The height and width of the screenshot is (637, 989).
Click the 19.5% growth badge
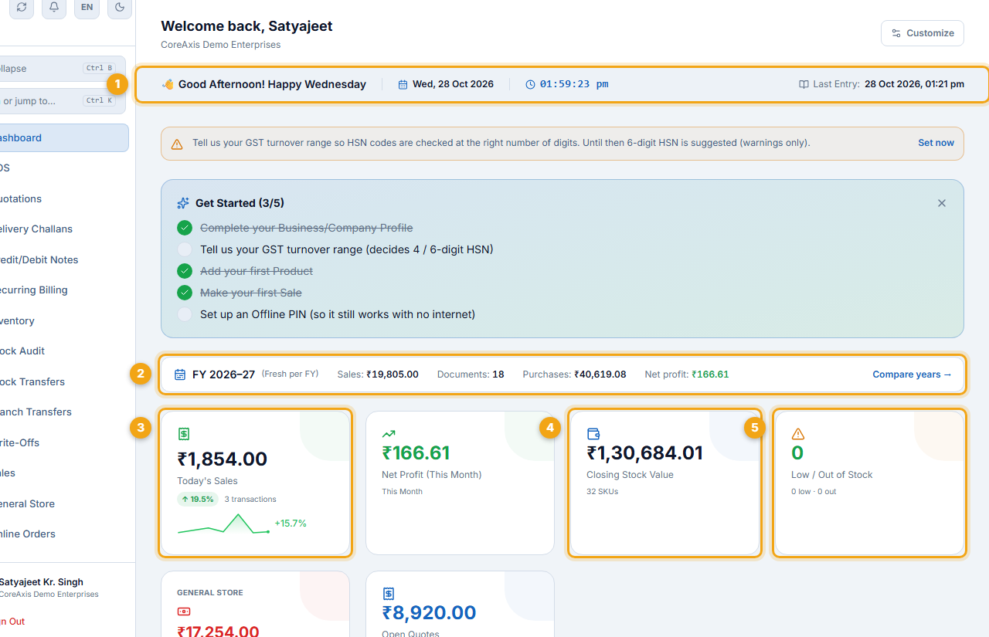pyautogui.click(x=198, y=500)
